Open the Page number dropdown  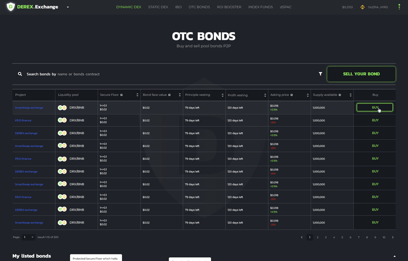(28, 237)
